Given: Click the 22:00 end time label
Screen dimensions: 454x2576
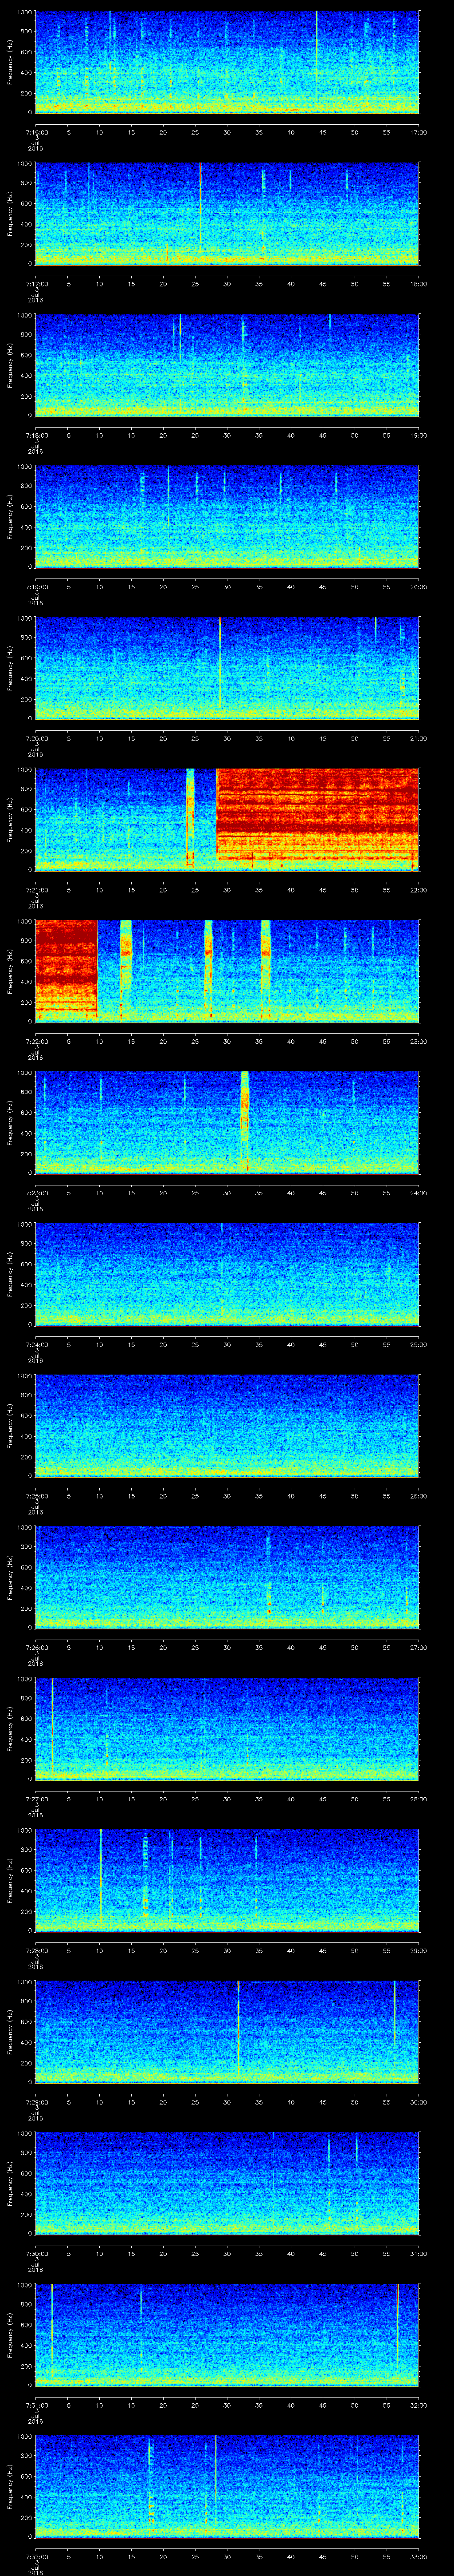Looking at the screenshot, I should click(x=418, y=890).
